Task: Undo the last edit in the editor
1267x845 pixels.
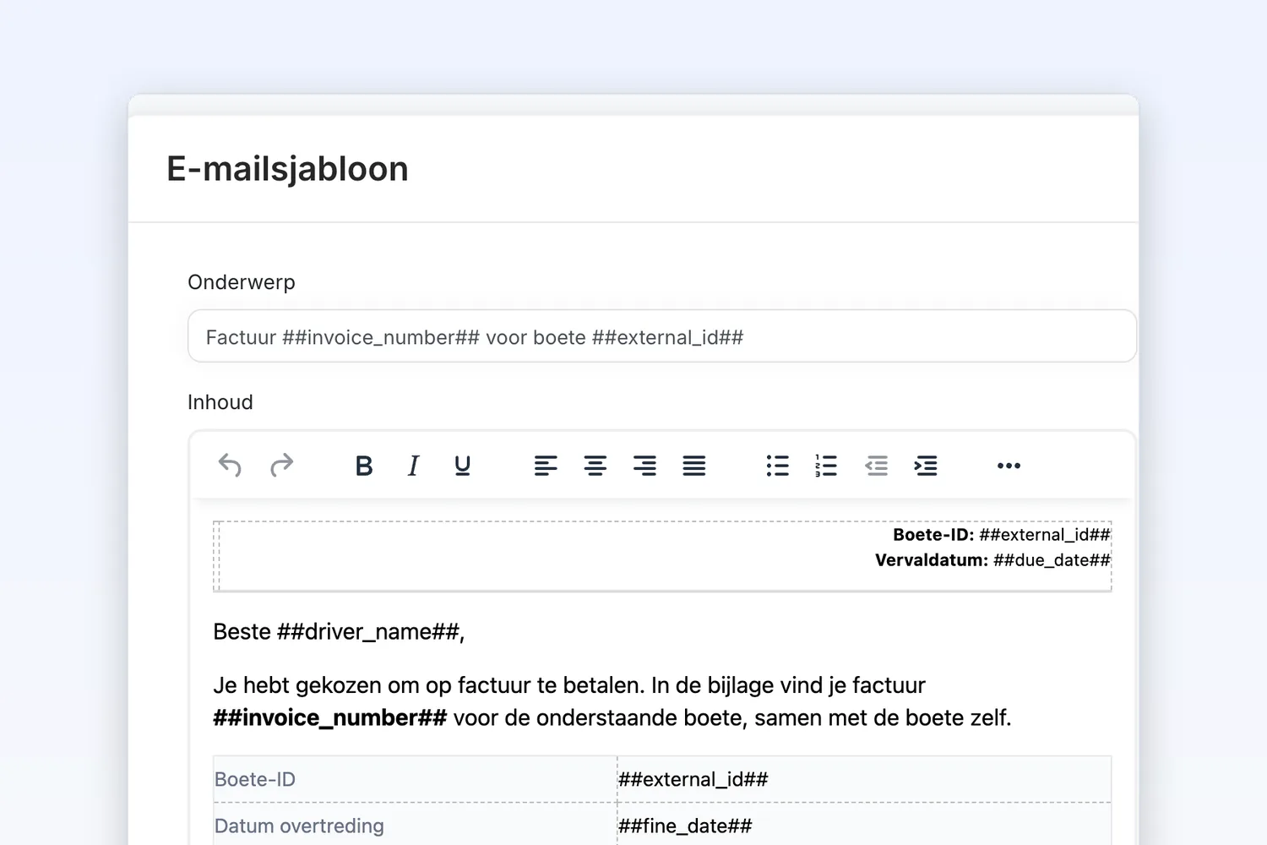Action: (230, 466)
